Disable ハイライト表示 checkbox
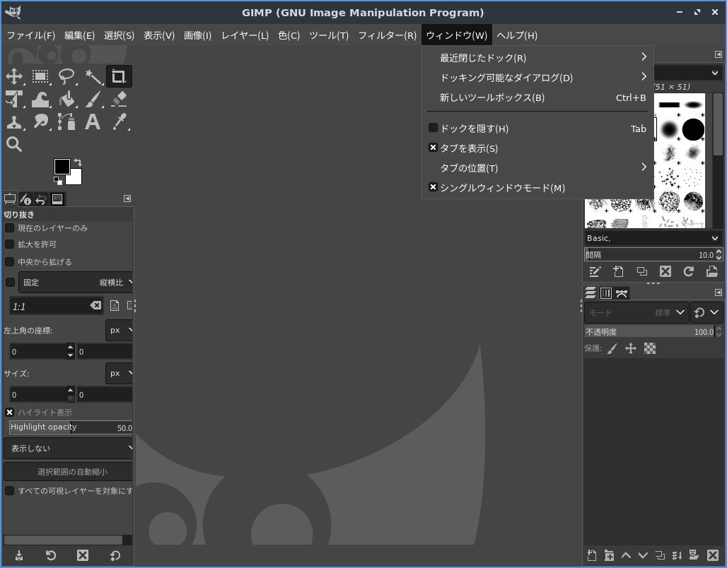This screenshot has height=568, width=727. point(9,413)
